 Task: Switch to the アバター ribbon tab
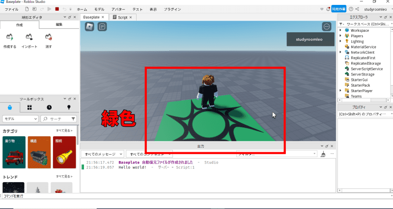point(118,9)
